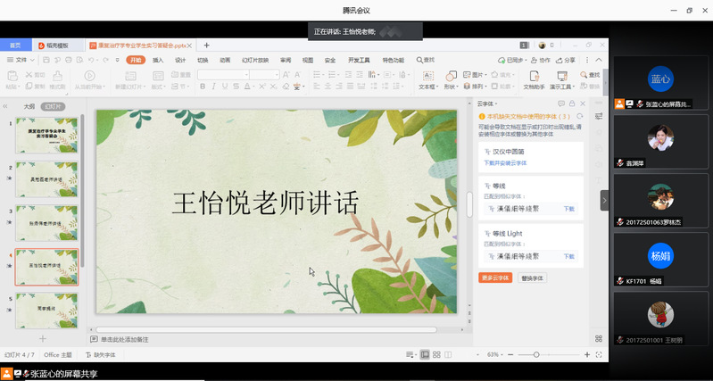Viewport: 713px width, 381px height.
Task: Switch to the 幻灯片放映 ribbon tab
Action: click(x=255, y=60)
